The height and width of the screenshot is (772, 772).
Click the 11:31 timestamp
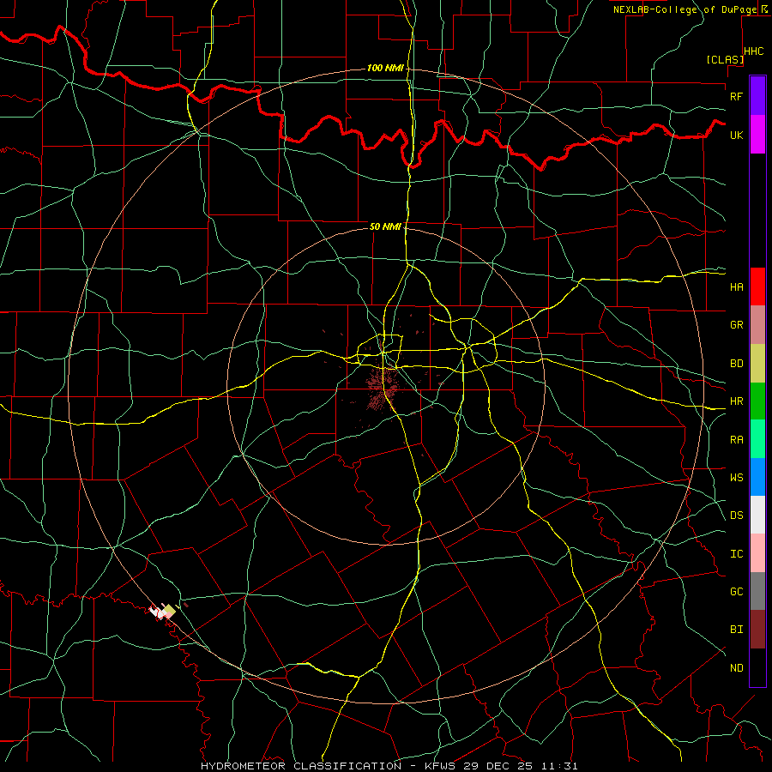[x=561, y=766]
